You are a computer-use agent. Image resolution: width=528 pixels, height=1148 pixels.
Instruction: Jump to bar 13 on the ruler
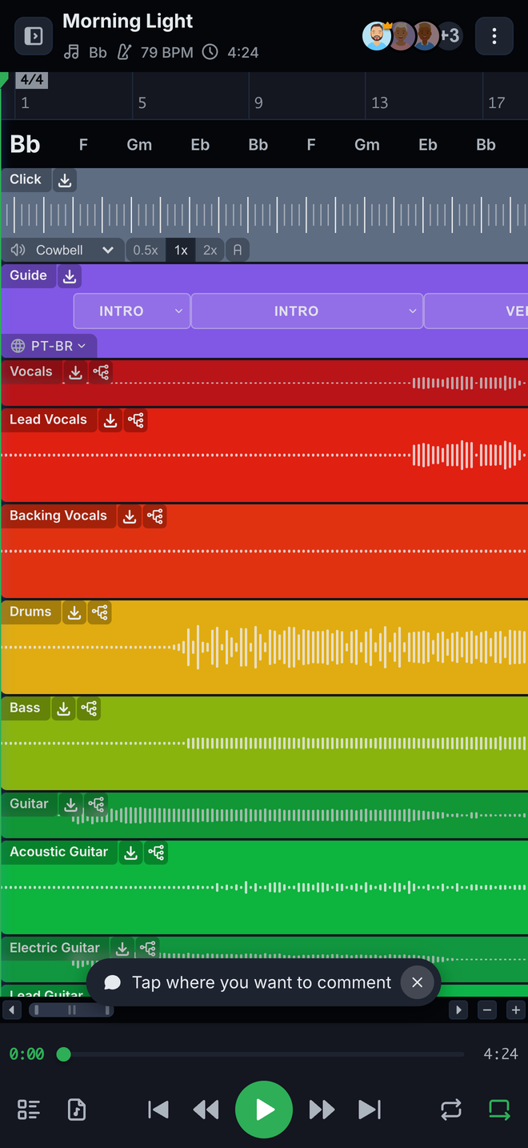point(380,102)
